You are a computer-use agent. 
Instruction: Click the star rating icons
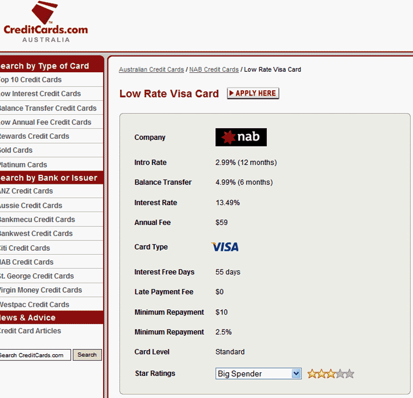pos(331,374)
